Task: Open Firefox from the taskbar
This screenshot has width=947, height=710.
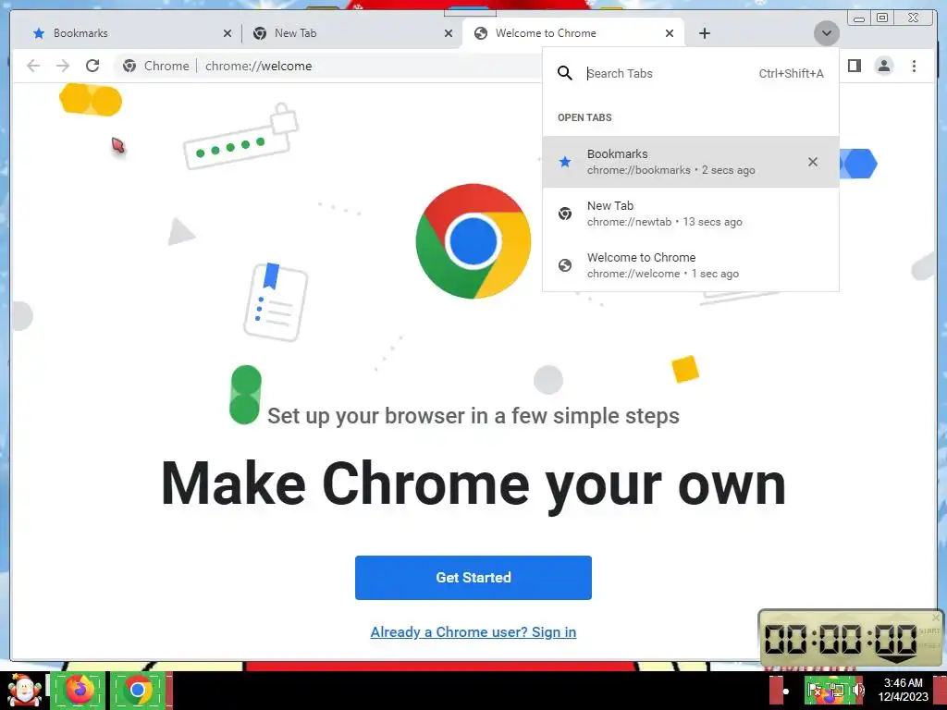Action: pos(80,690)
